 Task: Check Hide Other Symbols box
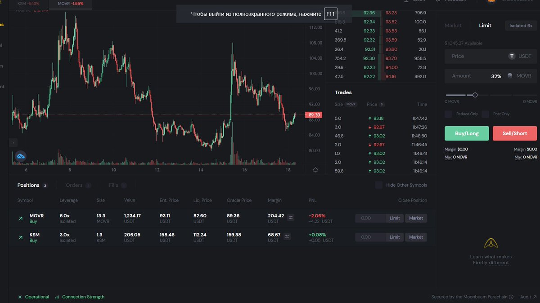coord(379,185)
